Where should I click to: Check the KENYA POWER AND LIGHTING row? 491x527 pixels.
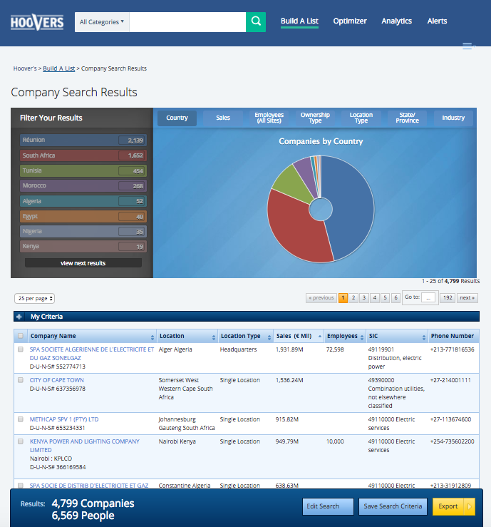[x=21, y=441]
